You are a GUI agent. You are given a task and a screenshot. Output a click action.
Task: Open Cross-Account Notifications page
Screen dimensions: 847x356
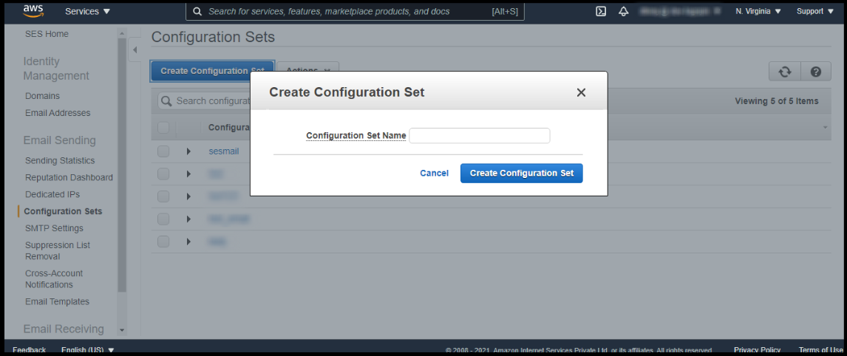[x=54, y=278]
